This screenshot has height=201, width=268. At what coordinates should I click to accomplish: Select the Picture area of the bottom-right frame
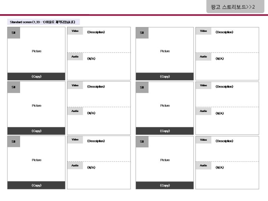165,160
